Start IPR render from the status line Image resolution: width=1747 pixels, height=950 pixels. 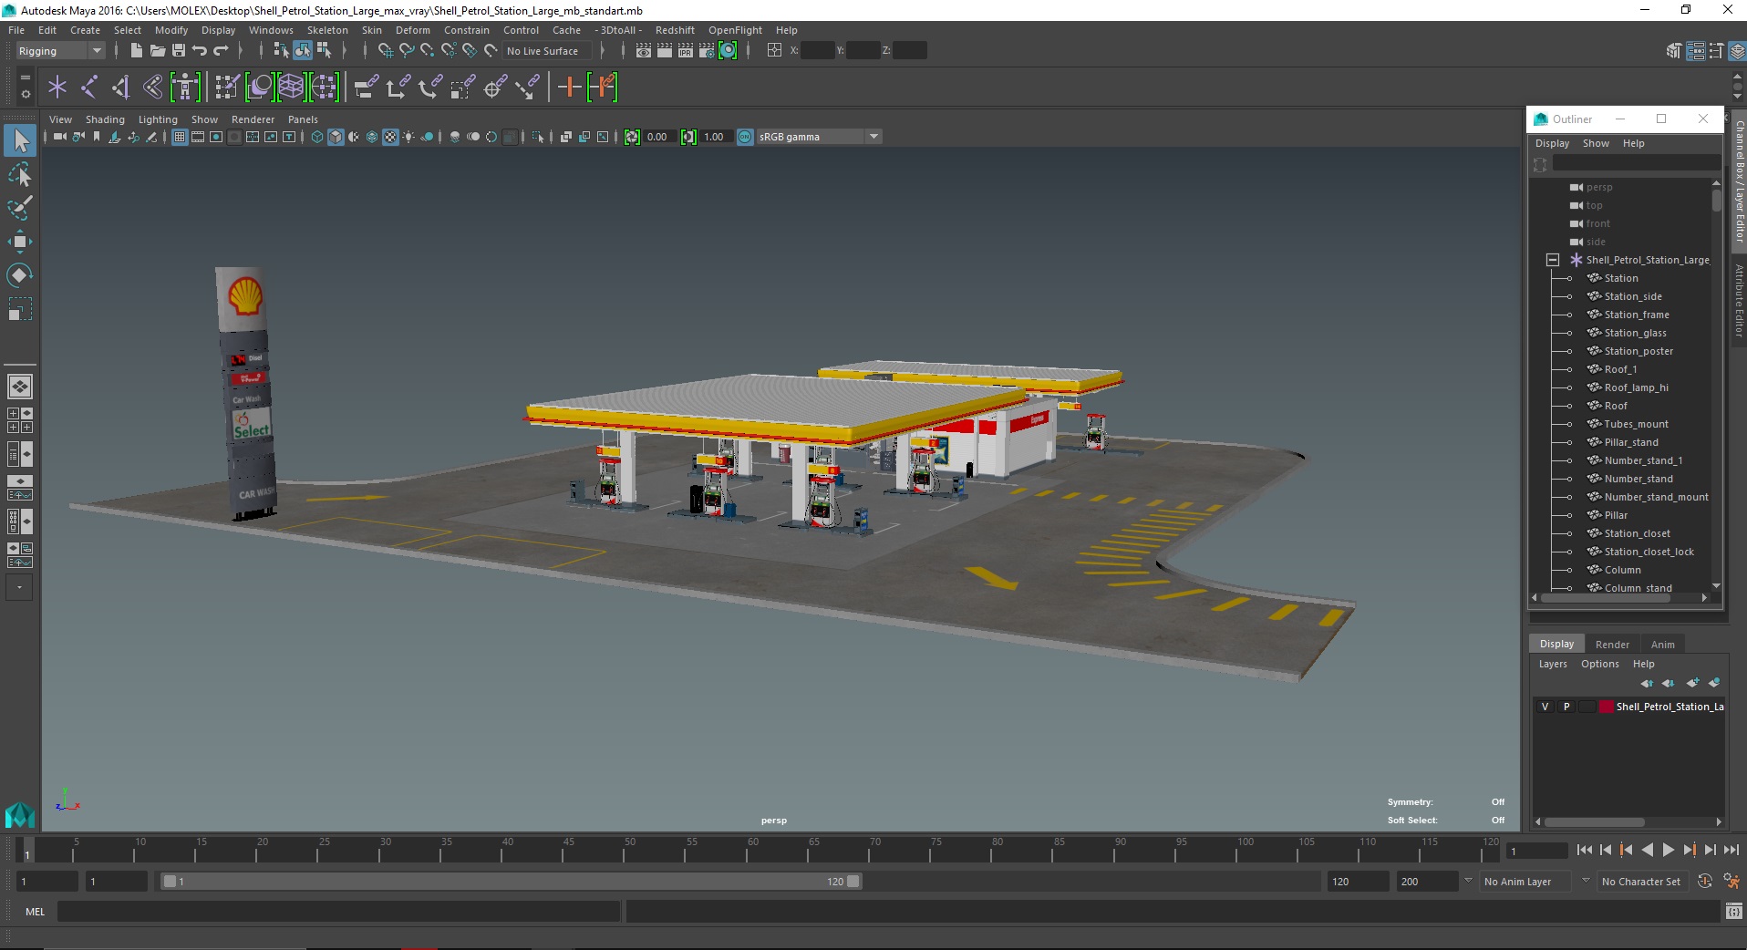tap(686, 51)
